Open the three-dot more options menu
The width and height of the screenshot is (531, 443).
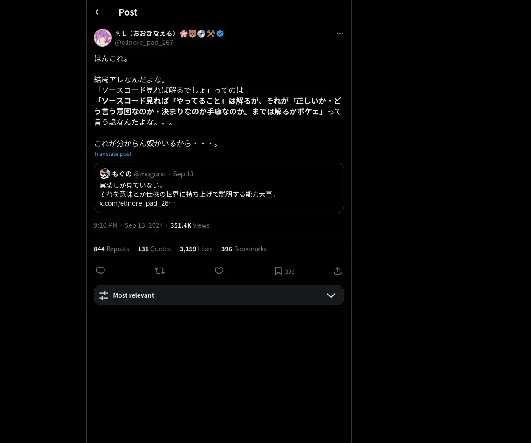[x=340, y=33]
